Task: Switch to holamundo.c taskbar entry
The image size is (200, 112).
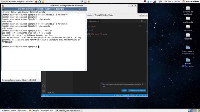Action: (14, 110)
